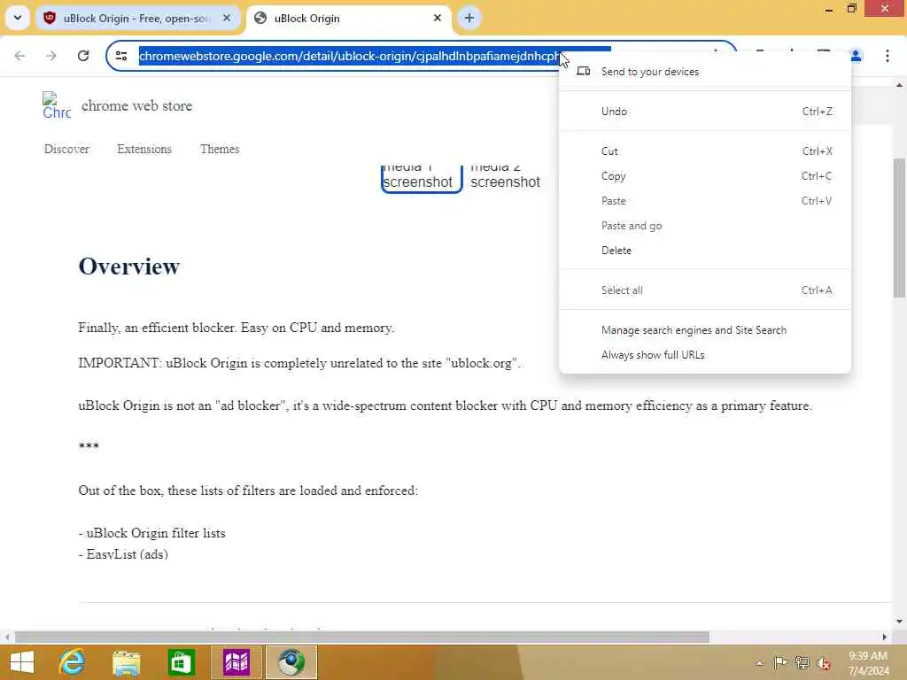Go to the Extensions section
This screenshot has width=907, height=680.
(x=144, y=149)
